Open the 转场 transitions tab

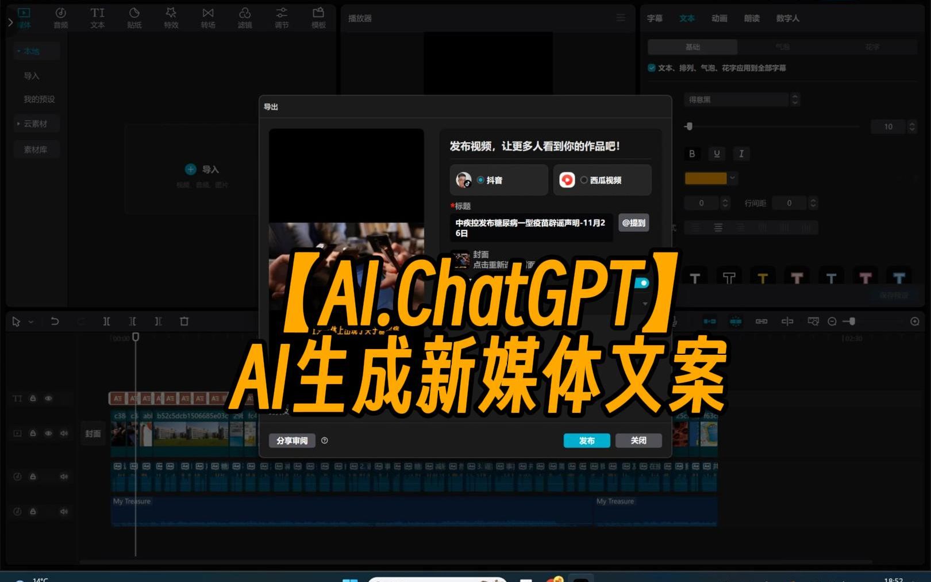[x=207, y=18]
